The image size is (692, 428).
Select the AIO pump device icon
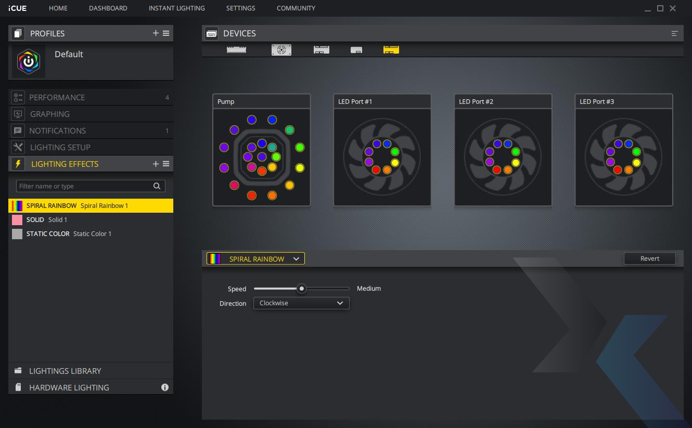pyautogui.click(x=281, y=49)
